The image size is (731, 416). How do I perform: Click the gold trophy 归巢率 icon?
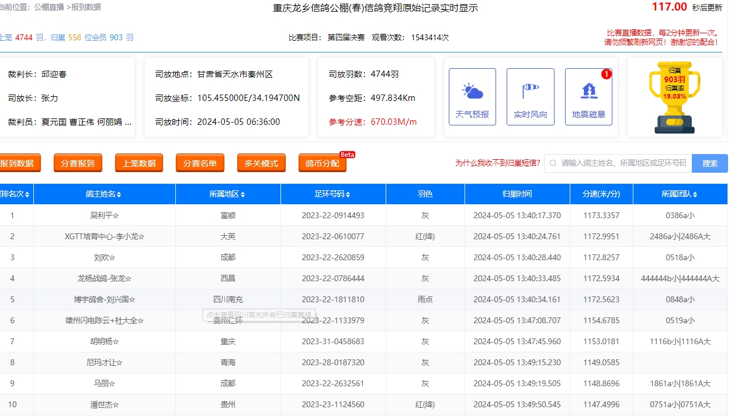click(x=674, y=96)
